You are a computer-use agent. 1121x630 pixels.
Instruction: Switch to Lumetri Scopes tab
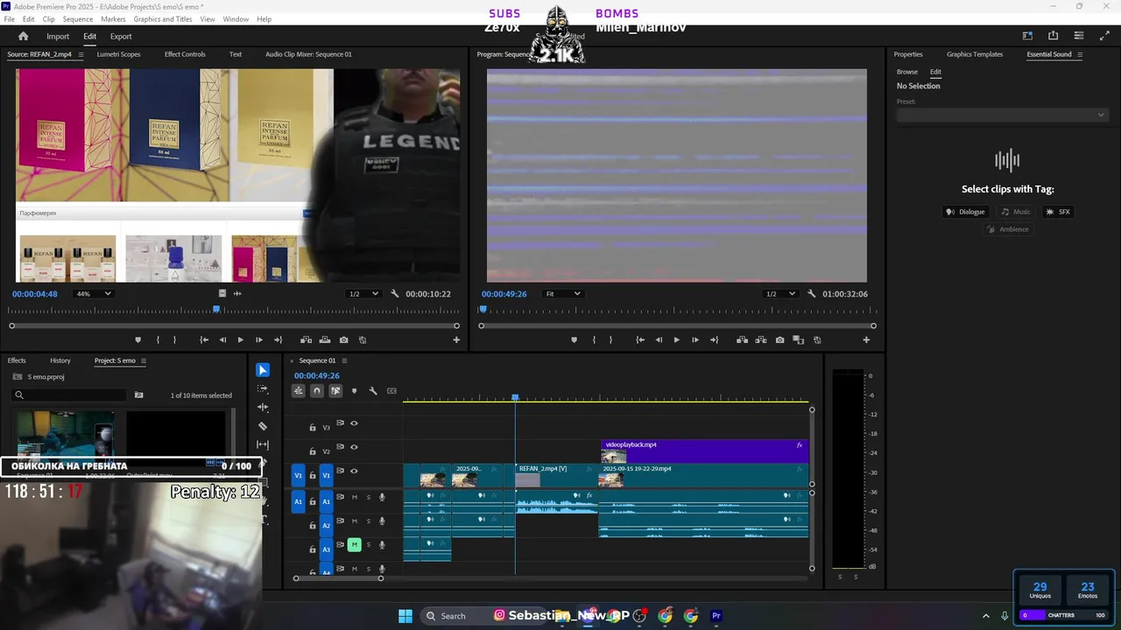point(118,54)
